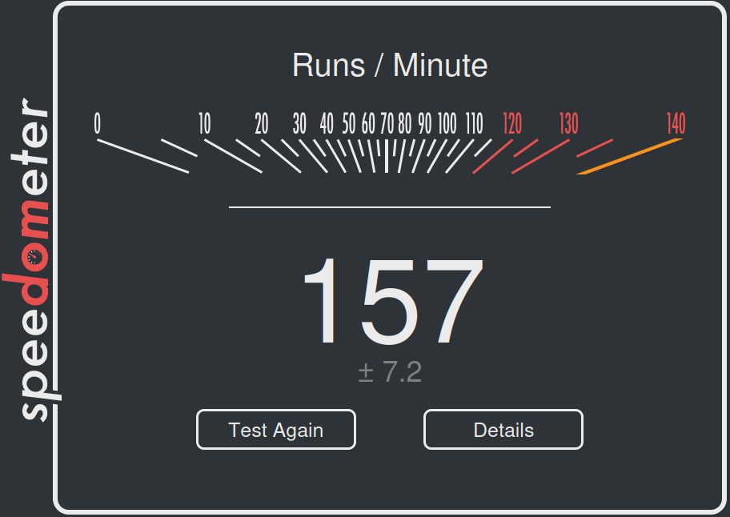
Task: Click the red 140 gauge label
Action: [x=676, y=124]
